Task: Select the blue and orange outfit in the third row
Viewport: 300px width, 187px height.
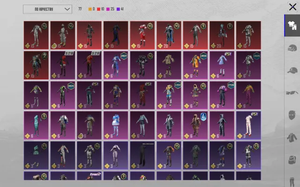Action: pos(116,95)
